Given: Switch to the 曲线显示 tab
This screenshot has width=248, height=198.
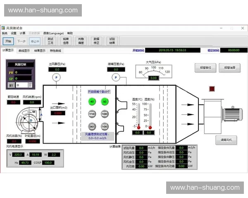Looking at the screenshot, I should [x=24, y=51].
